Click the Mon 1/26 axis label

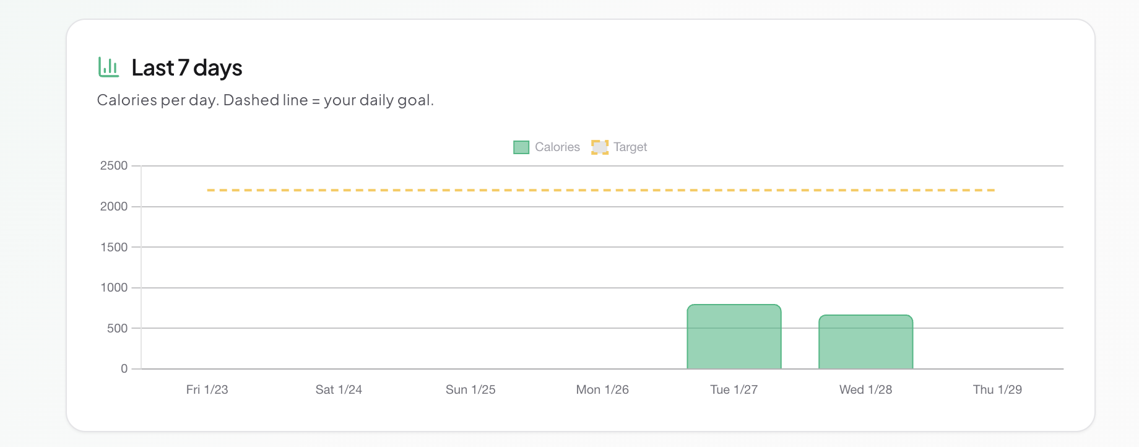tap(602, 389)
